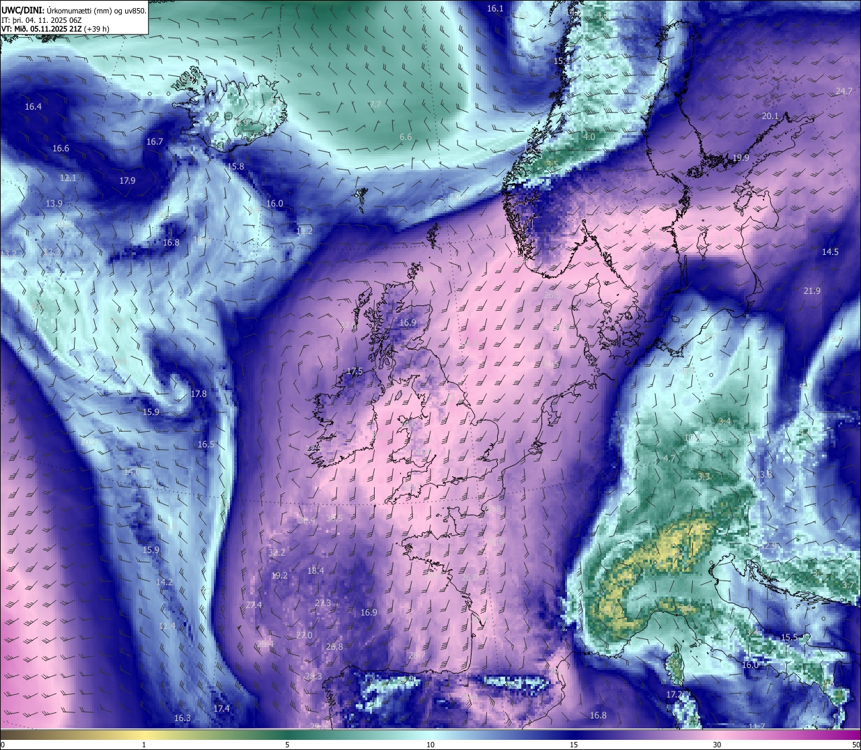This screenshot has width=861, height=750.
Task: Click the 18.4 map value
Action: click(x=315, y=571)
